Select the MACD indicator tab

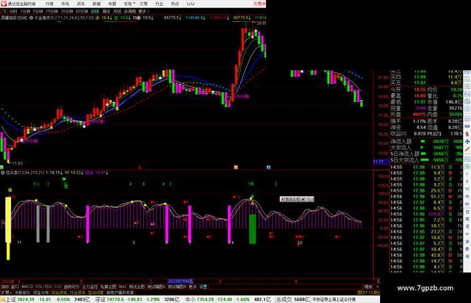click(x=27, y=287)
